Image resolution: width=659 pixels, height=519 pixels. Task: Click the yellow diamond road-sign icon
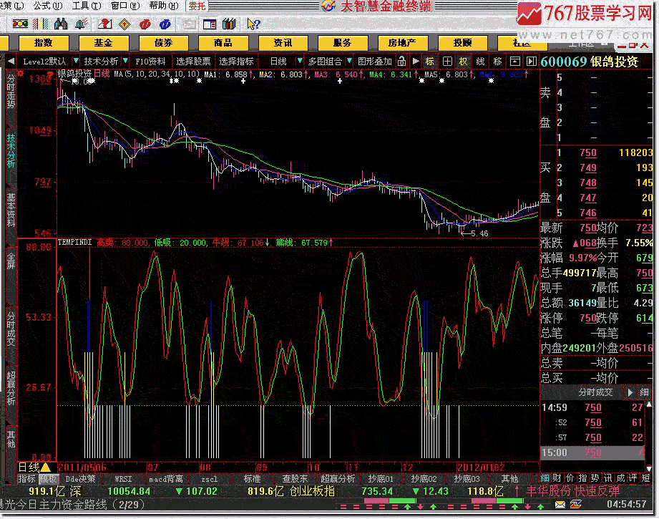click(125, 24)
